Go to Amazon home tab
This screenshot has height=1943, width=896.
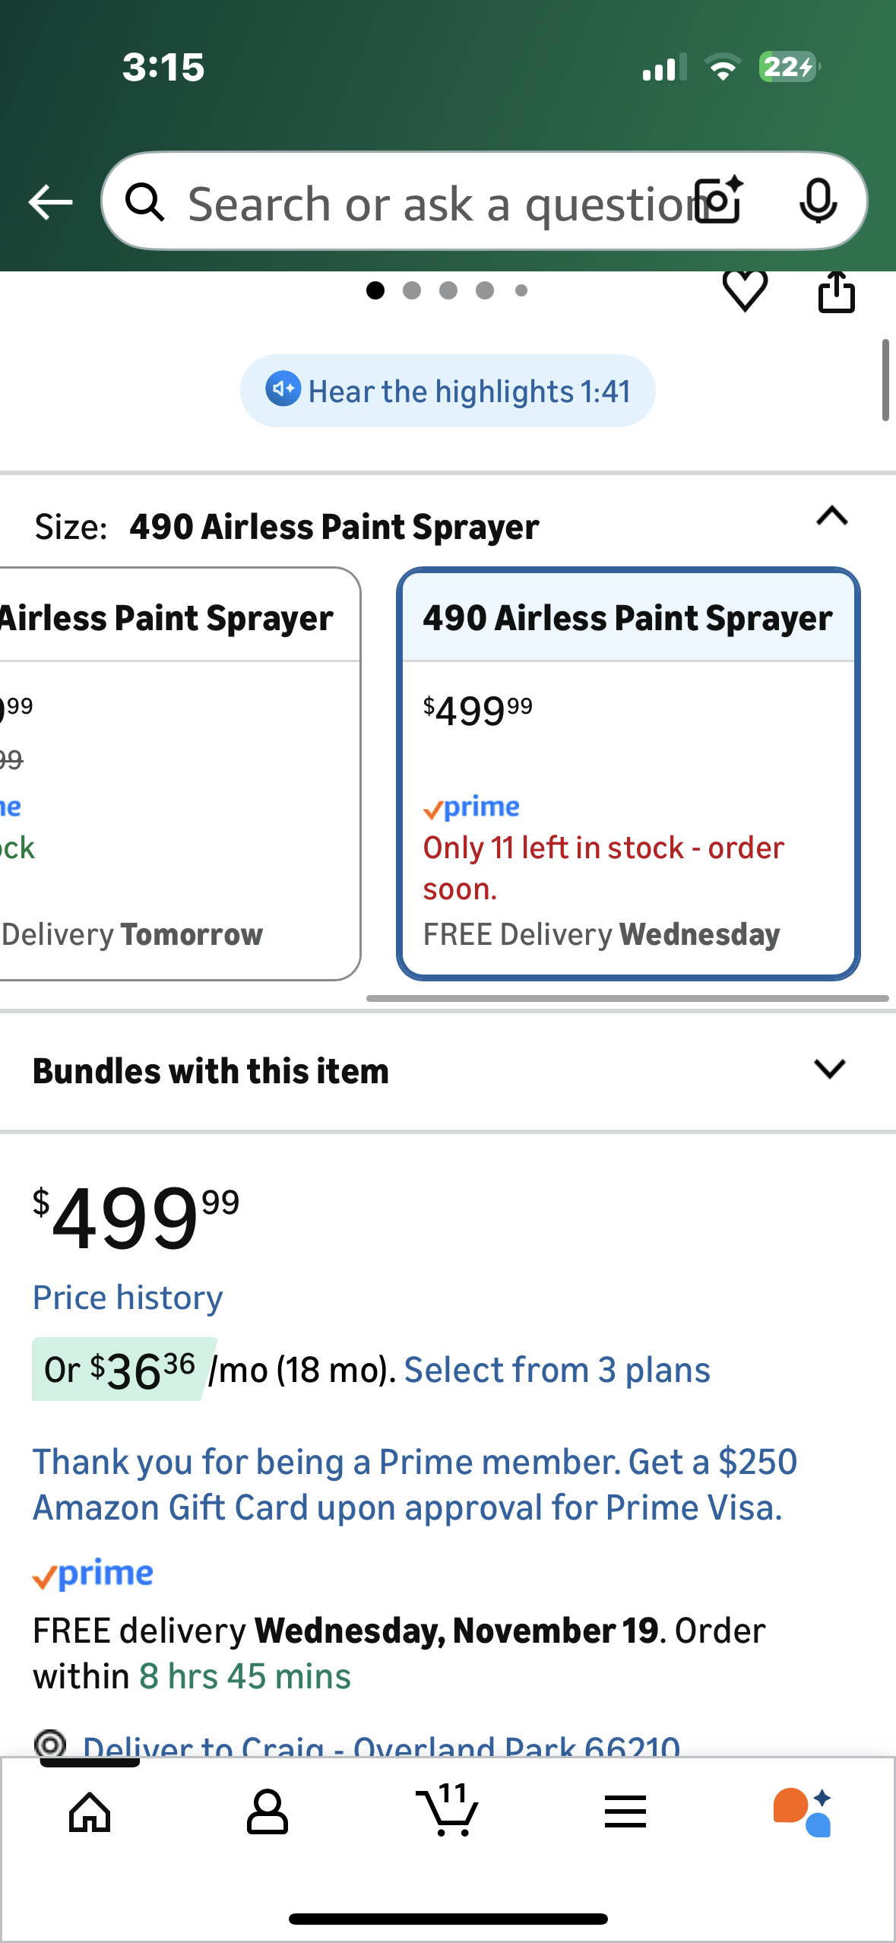(90, 1812)
